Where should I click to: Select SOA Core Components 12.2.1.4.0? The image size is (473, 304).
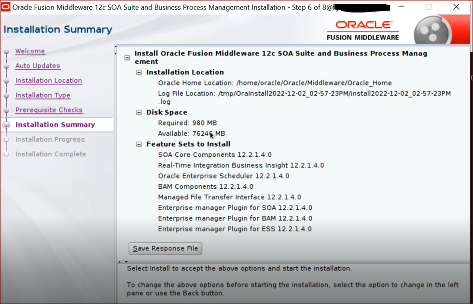click(x=215, y=155)
